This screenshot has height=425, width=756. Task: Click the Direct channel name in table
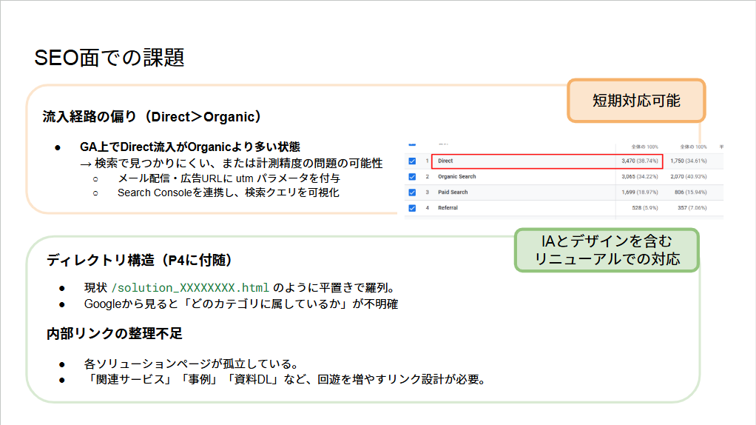tap(445, 161)
